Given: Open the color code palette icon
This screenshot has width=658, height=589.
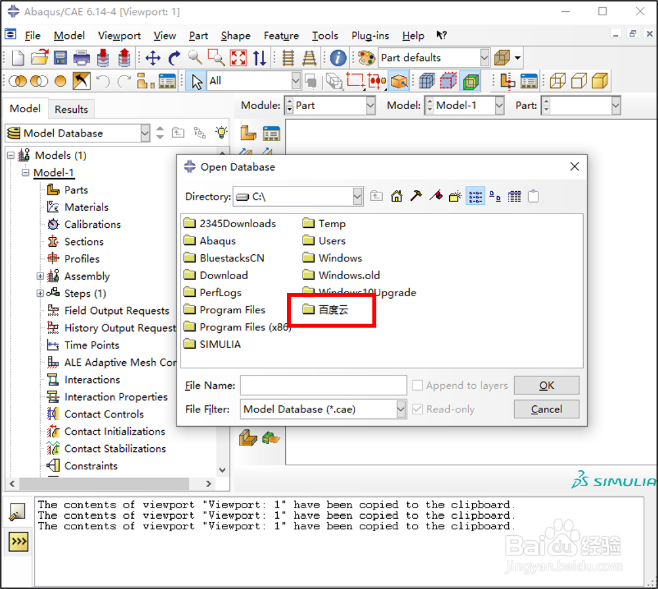Looking at the screenshot, I should click(x=366, y=58).
